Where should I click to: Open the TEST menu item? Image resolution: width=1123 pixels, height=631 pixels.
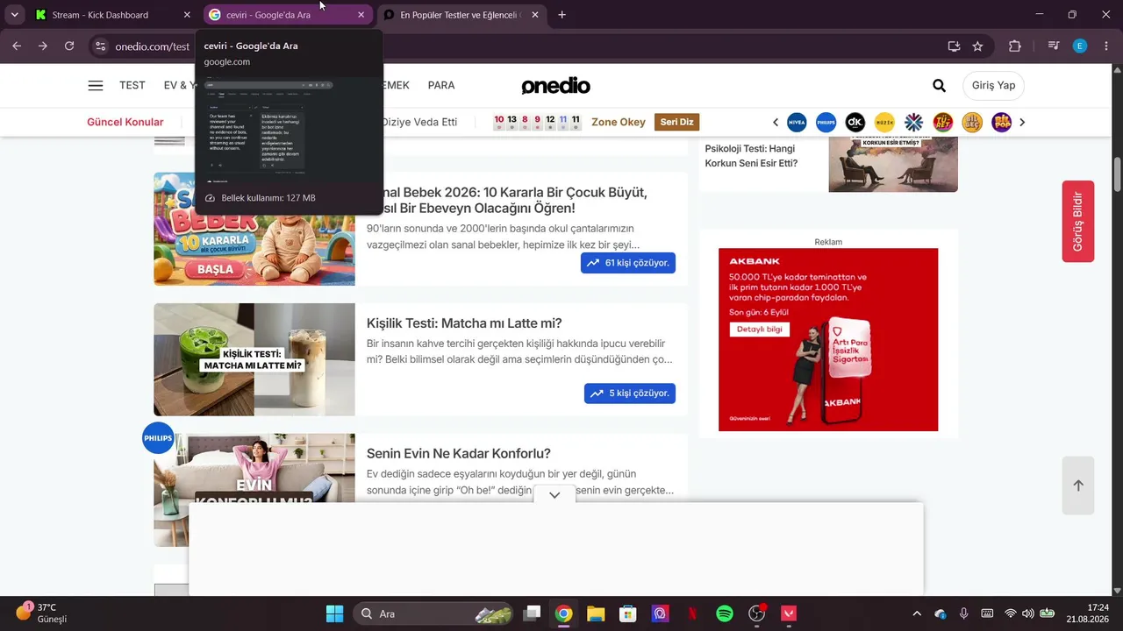pyautogui.click(x=132, y=85)
